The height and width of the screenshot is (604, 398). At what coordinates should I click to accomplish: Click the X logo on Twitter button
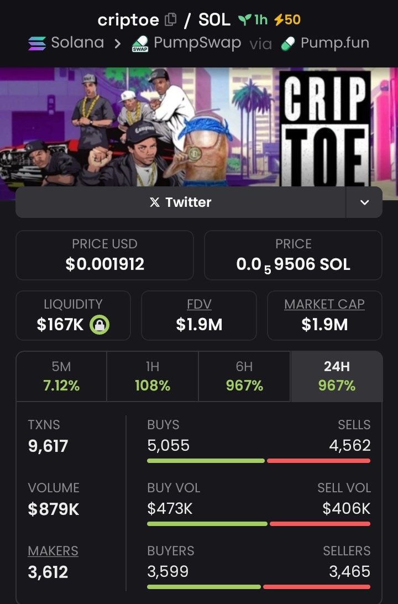pos(155,202)
